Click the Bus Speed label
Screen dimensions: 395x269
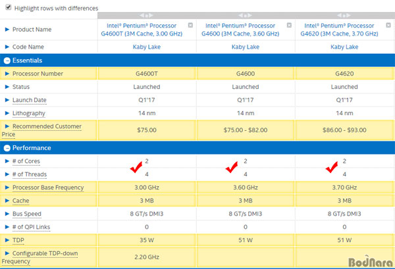click(27, 214)
